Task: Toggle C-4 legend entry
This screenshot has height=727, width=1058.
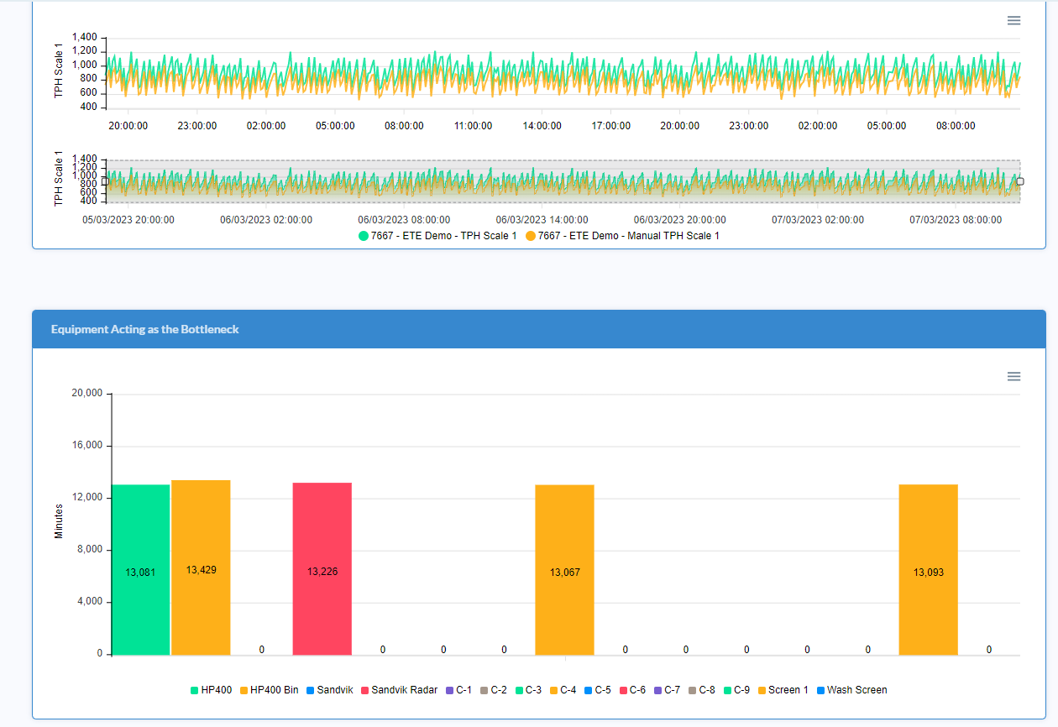Action: click(x=563, y=690)
